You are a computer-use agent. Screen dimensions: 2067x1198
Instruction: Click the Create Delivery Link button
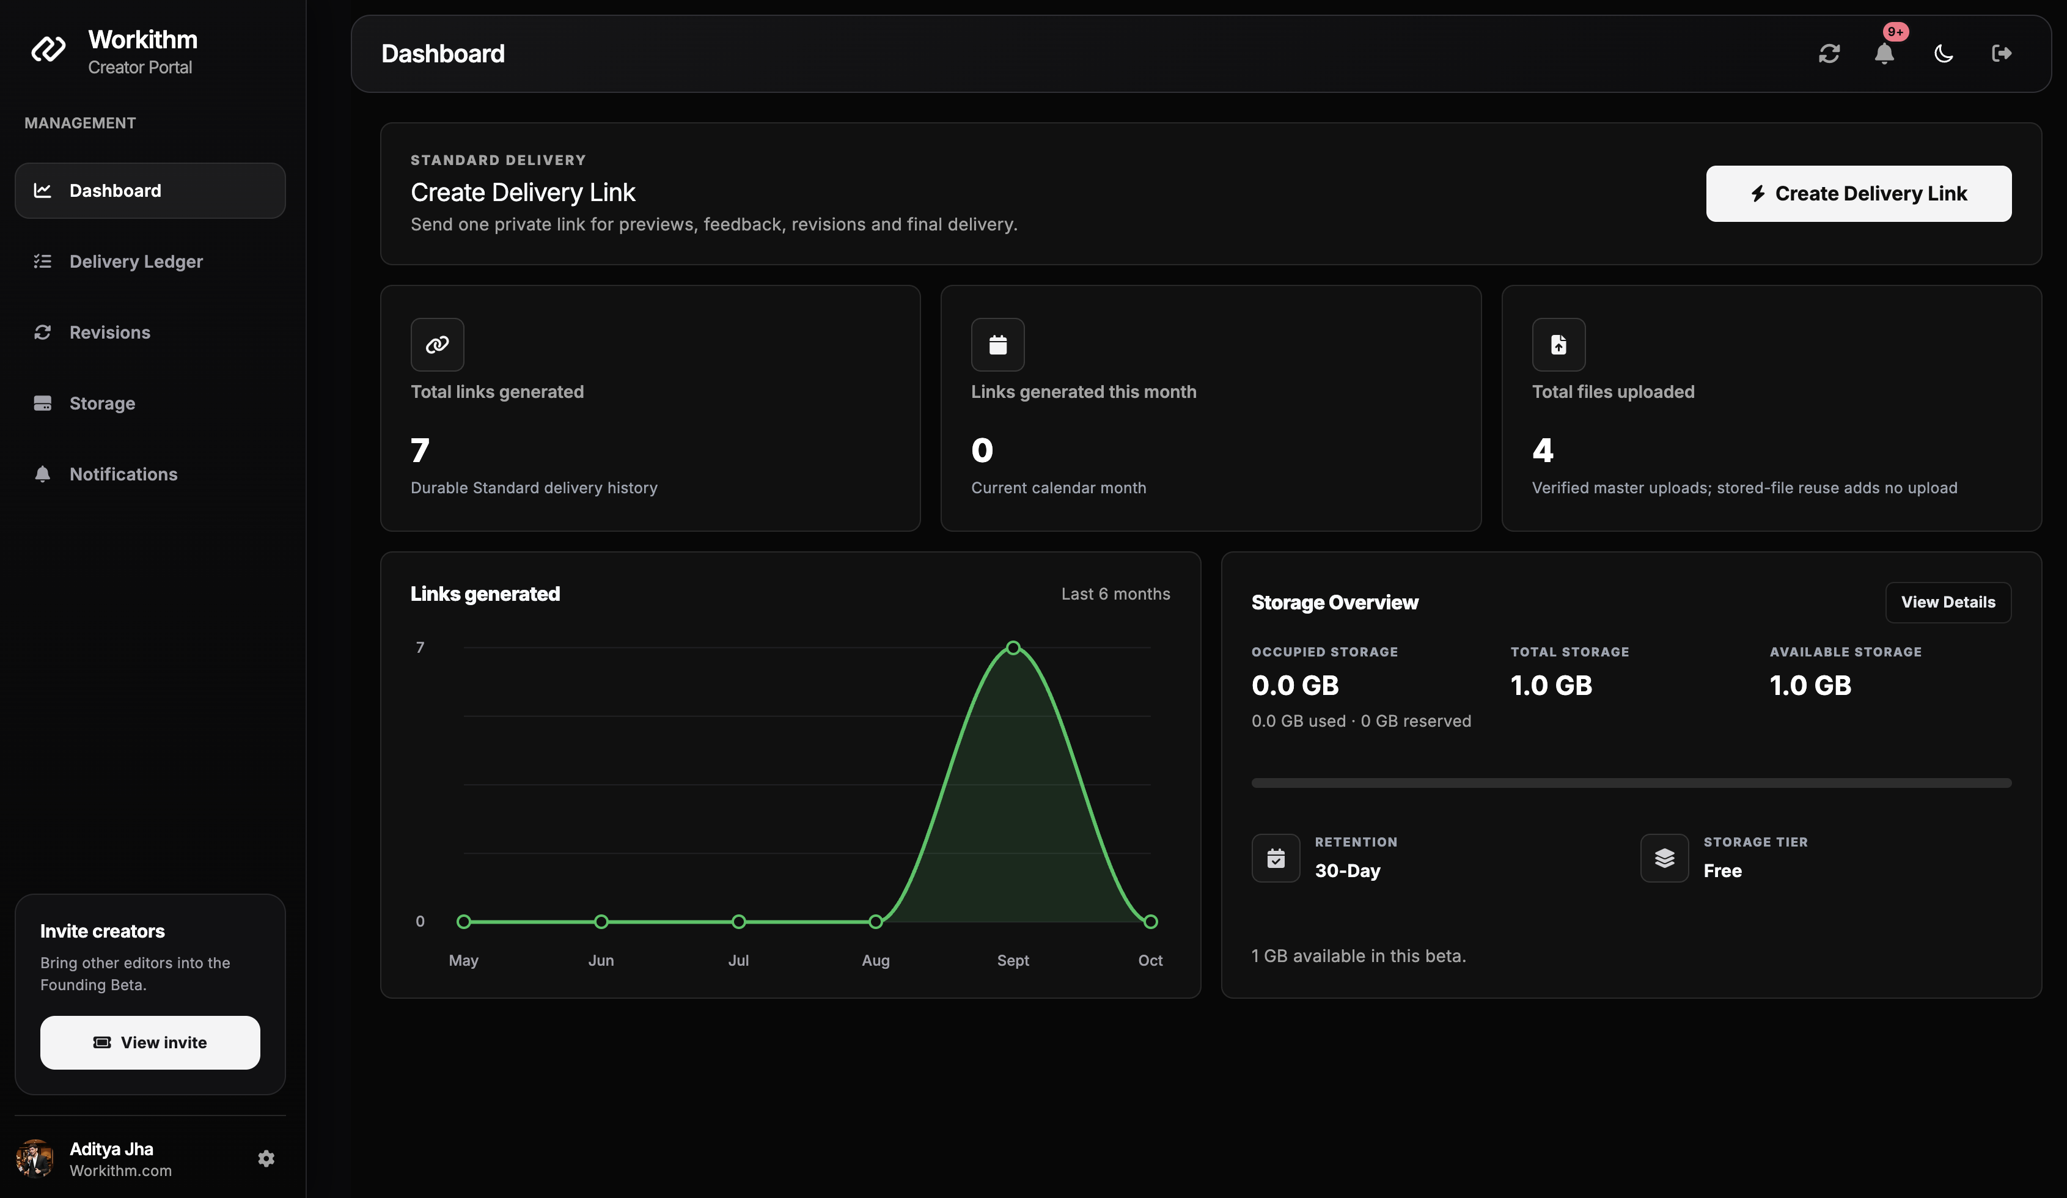pos(1859,194)
